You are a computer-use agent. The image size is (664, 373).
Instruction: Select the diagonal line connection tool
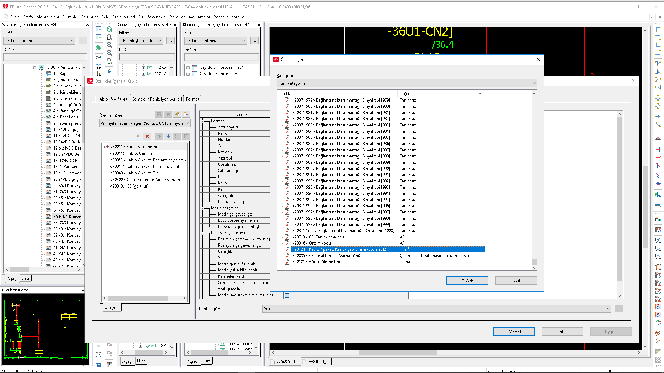coord(658,125)
